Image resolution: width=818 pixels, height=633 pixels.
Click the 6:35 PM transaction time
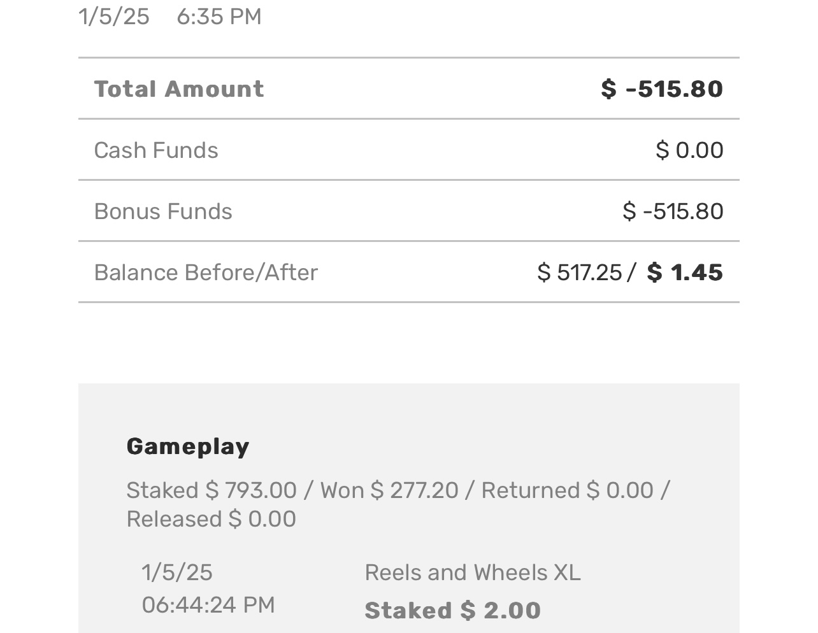219,17
